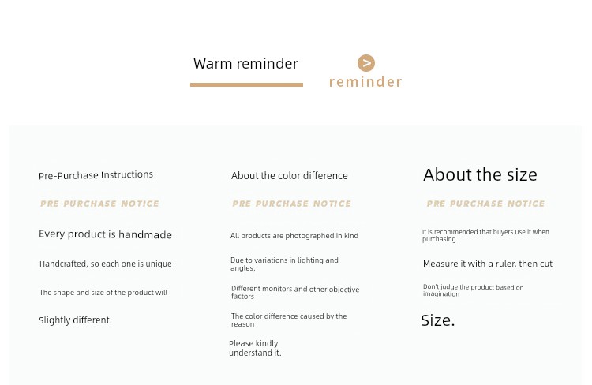Screen dimensions: 592x385
Task: Click Please kindly understand it. text
Action: click(255, 348)
